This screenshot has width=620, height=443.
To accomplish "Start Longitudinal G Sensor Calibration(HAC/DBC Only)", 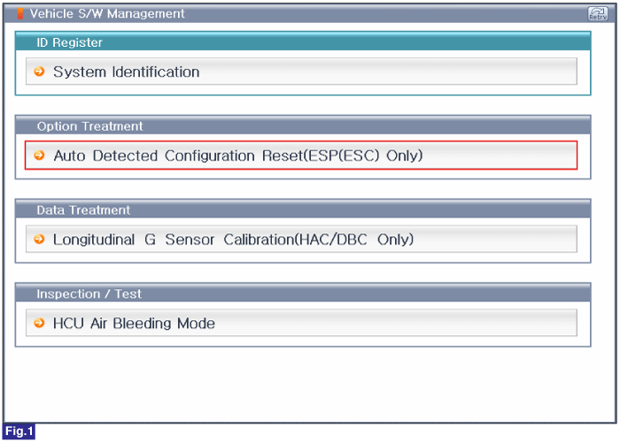I will pyautogui.click(x=301, y=239).
